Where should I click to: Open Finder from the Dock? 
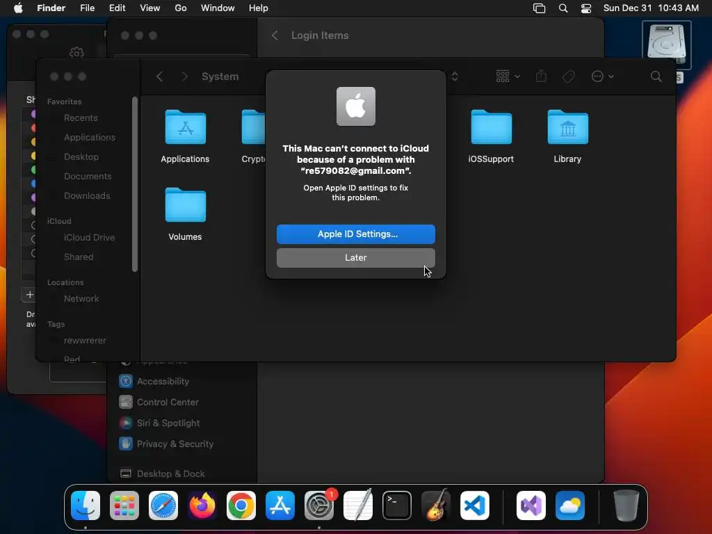coord(86,505)
